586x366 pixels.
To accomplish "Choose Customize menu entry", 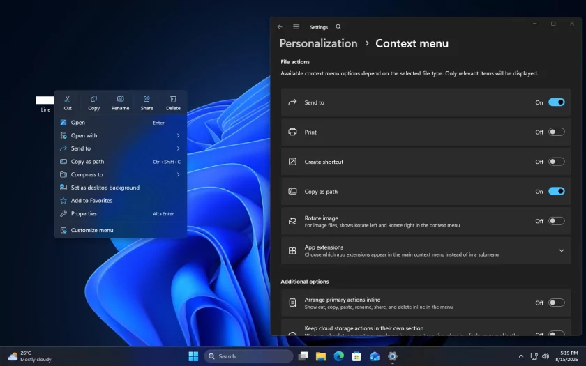I will pos(120,231).
